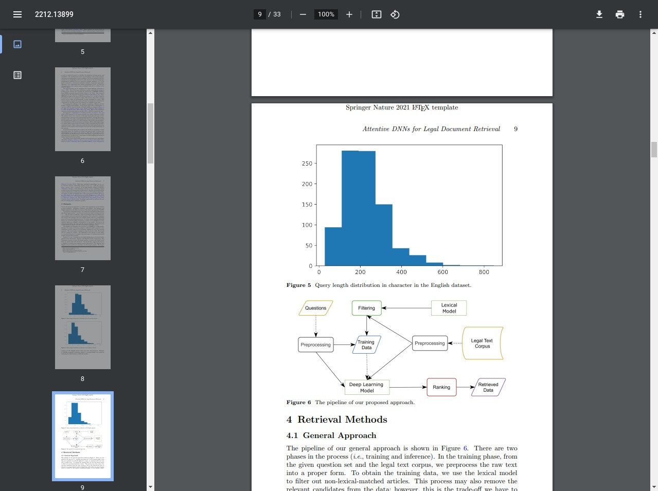Screen dimensions: 658x491
Task: Open the page 6 thumbnail
Action: [83, 109]
